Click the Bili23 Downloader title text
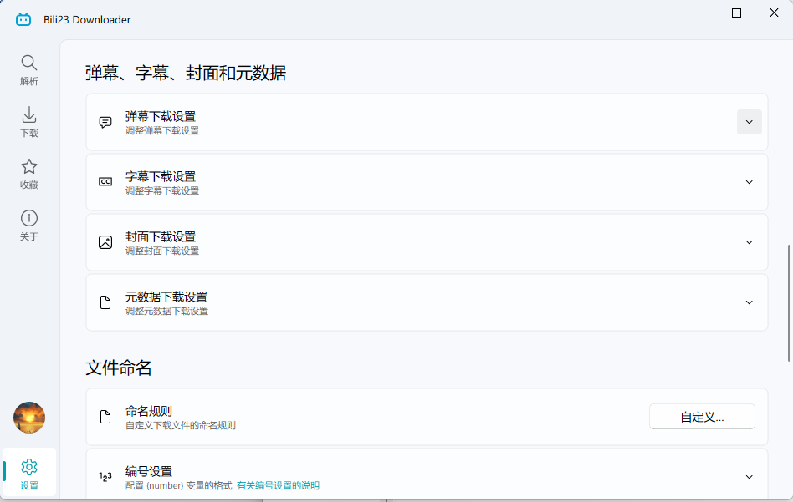Image resolution: width=793 pixels, height=502 pixels. pos(87,20)
